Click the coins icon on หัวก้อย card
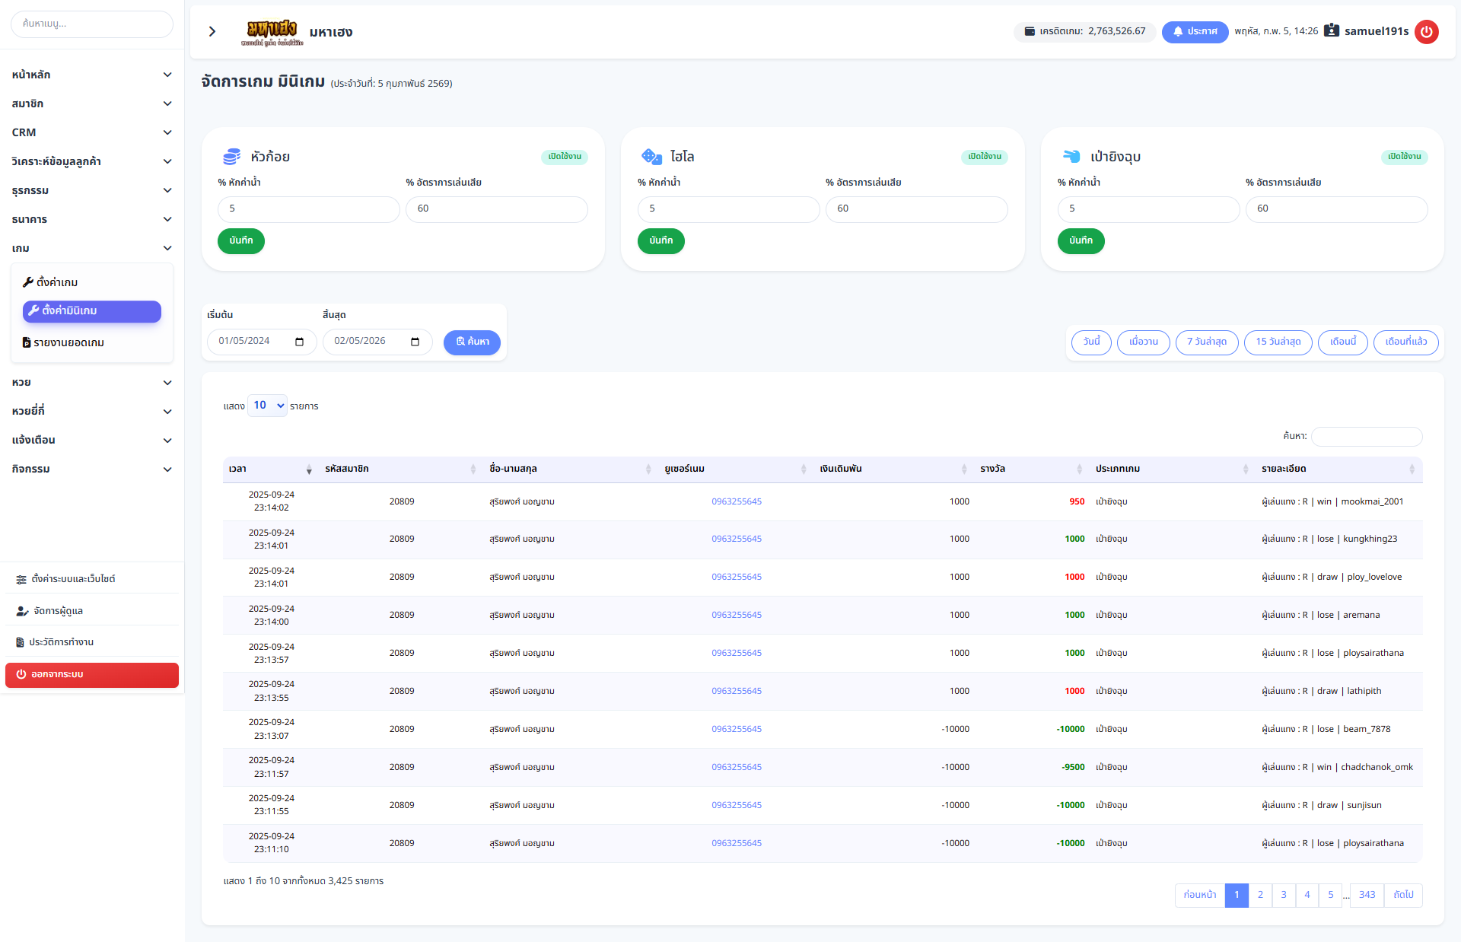The image size is (1461, 942). tap(231, 157)
